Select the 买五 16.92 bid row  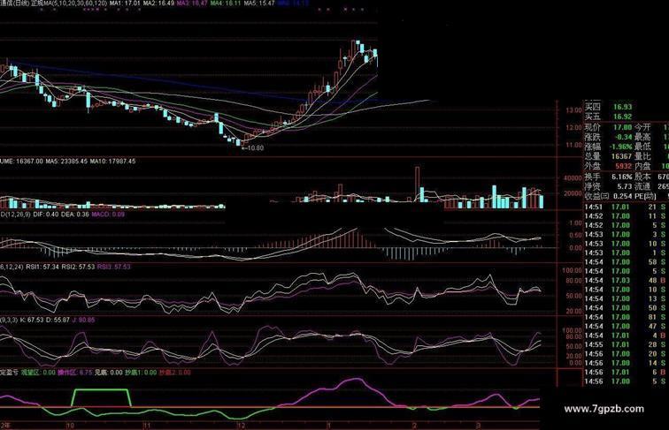(x=608, y=117)
